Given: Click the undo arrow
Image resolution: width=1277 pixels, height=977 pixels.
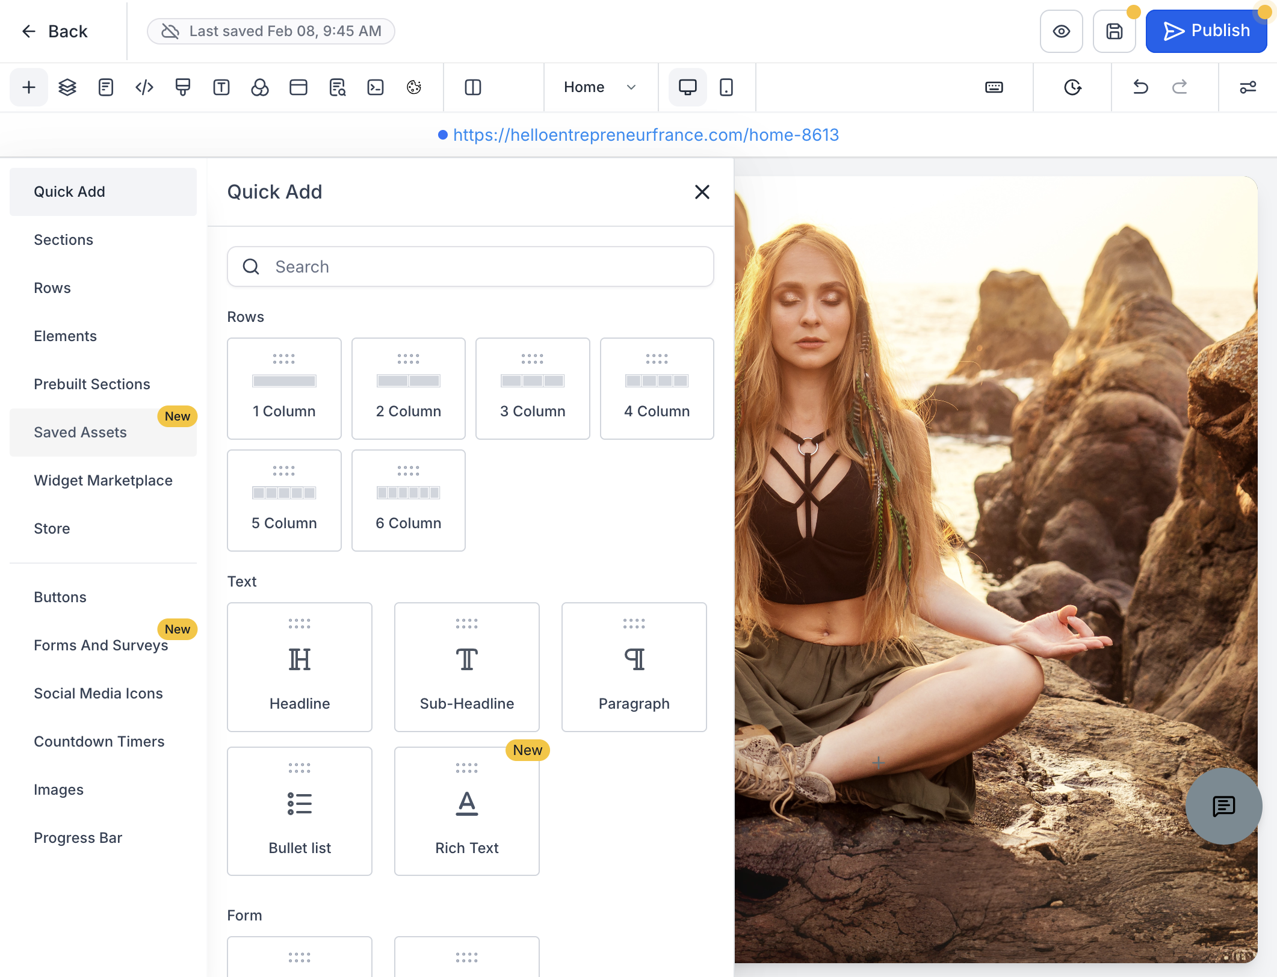Looking at the screenshot, I should 1140,87.
